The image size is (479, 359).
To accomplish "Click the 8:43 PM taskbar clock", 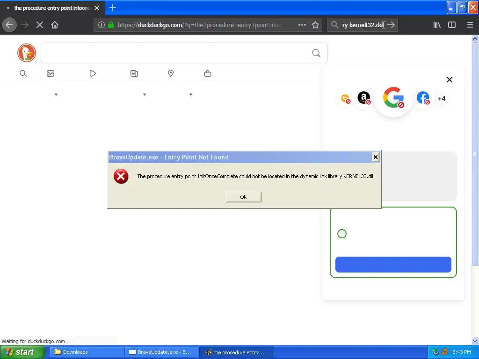I will tap(462, 352).
